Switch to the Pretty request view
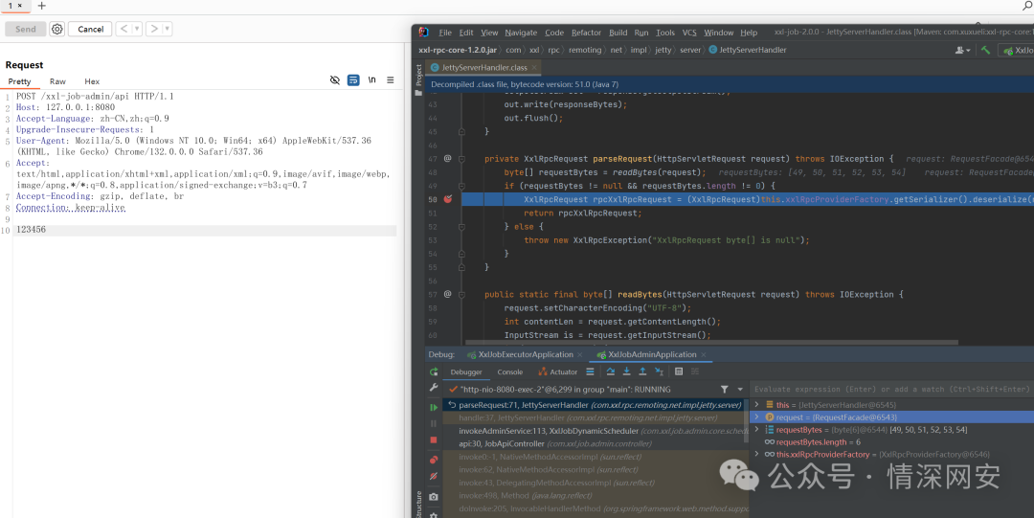Viewport: 1034px width, 518px height. coord(19,81)
